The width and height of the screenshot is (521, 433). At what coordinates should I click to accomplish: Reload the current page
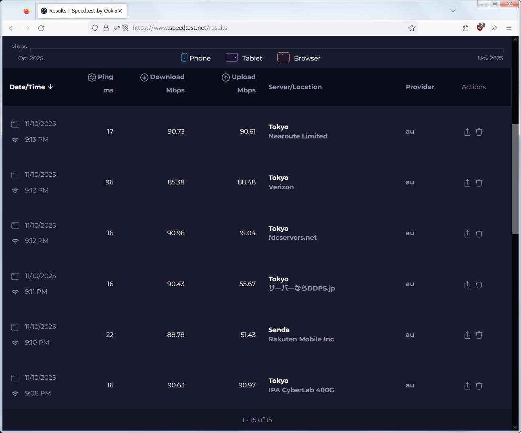click(x=41, y=28)
